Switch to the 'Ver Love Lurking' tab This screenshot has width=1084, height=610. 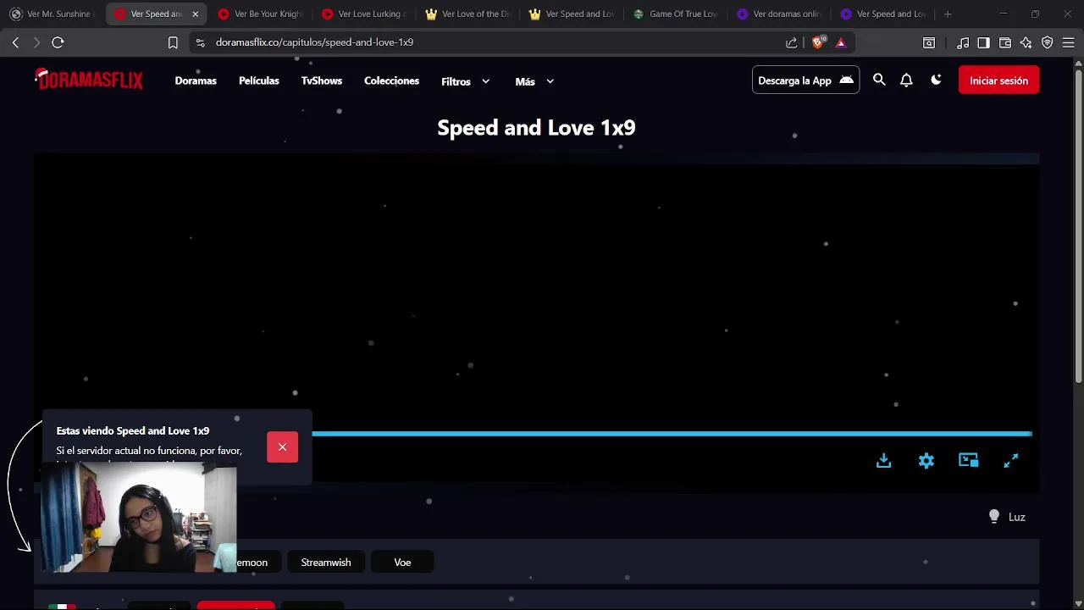(364, 14)
